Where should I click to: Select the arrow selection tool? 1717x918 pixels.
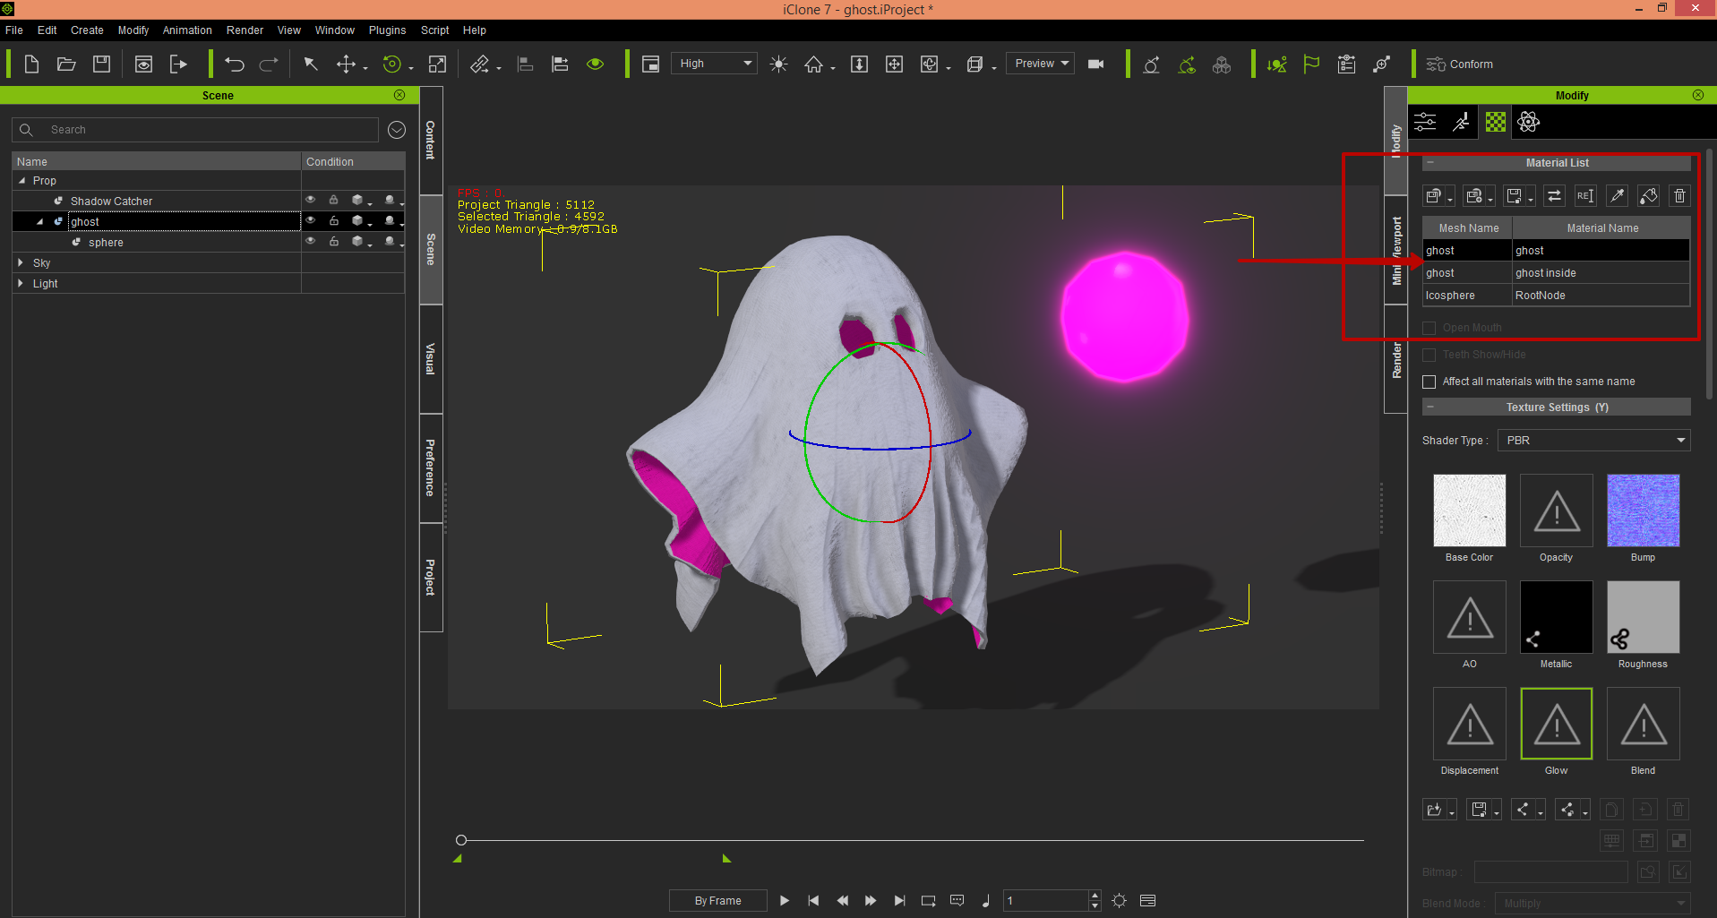point(311,64)
